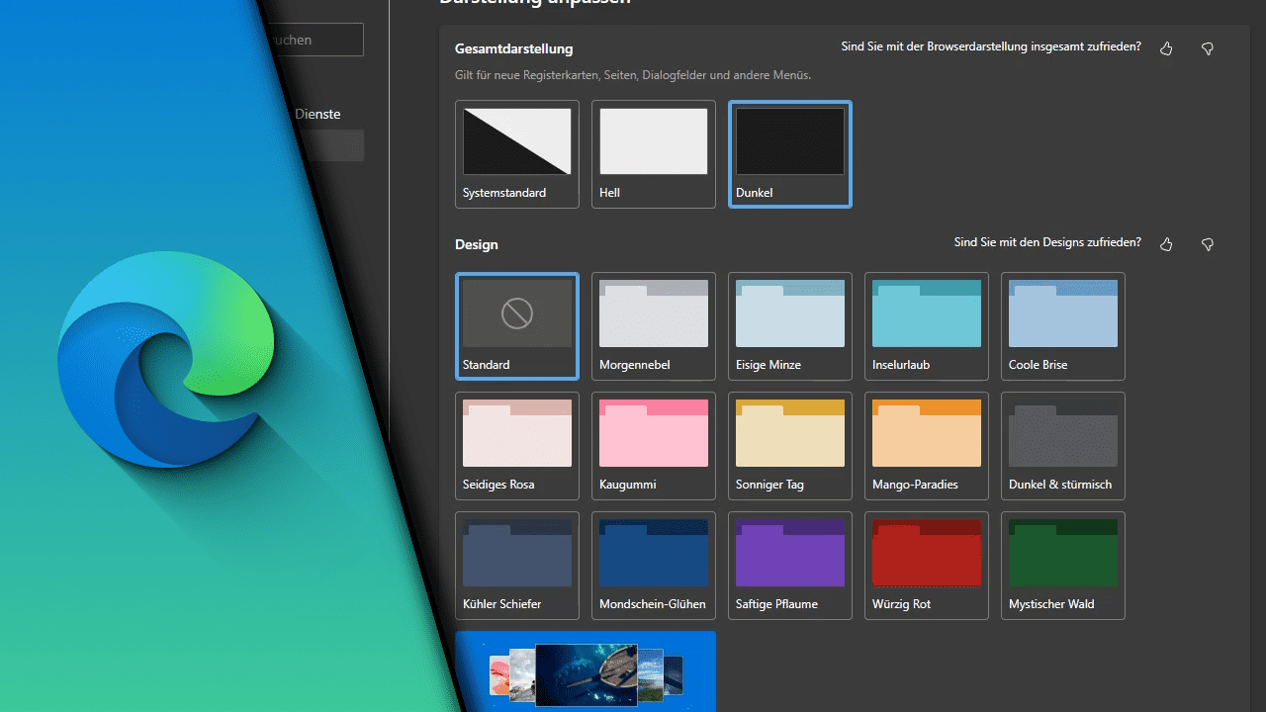Select the Mango-Paradies design
This screenshot has width=1266, height=712.
pos(926,446)
